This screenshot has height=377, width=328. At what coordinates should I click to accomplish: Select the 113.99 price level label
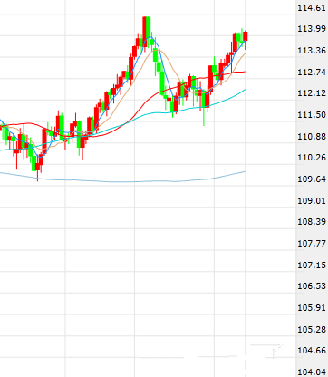[x=312, y=29]
